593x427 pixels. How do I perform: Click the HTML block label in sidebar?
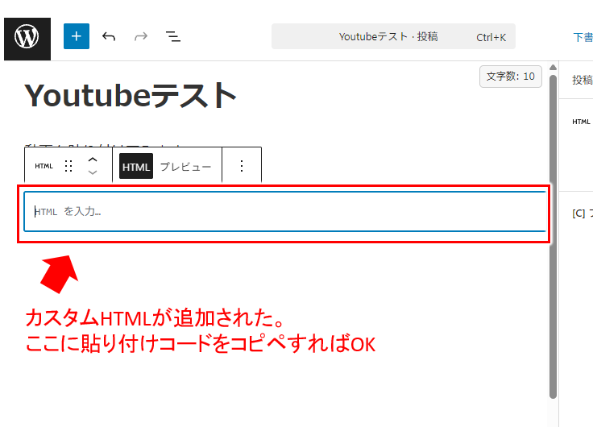coord(581,122)
